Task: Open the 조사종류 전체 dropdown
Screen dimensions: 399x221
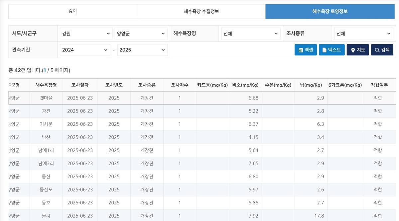Action: pos(363,34)
